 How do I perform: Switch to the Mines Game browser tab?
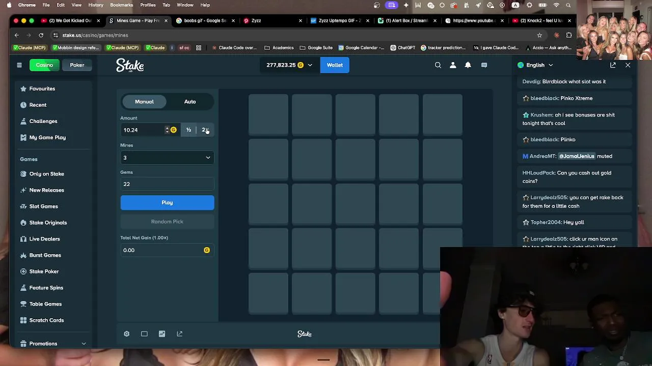click(138, 21)
